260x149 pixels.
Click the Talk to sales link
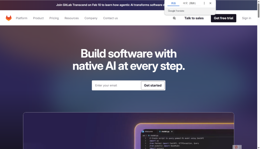click(x=194, y=18)
